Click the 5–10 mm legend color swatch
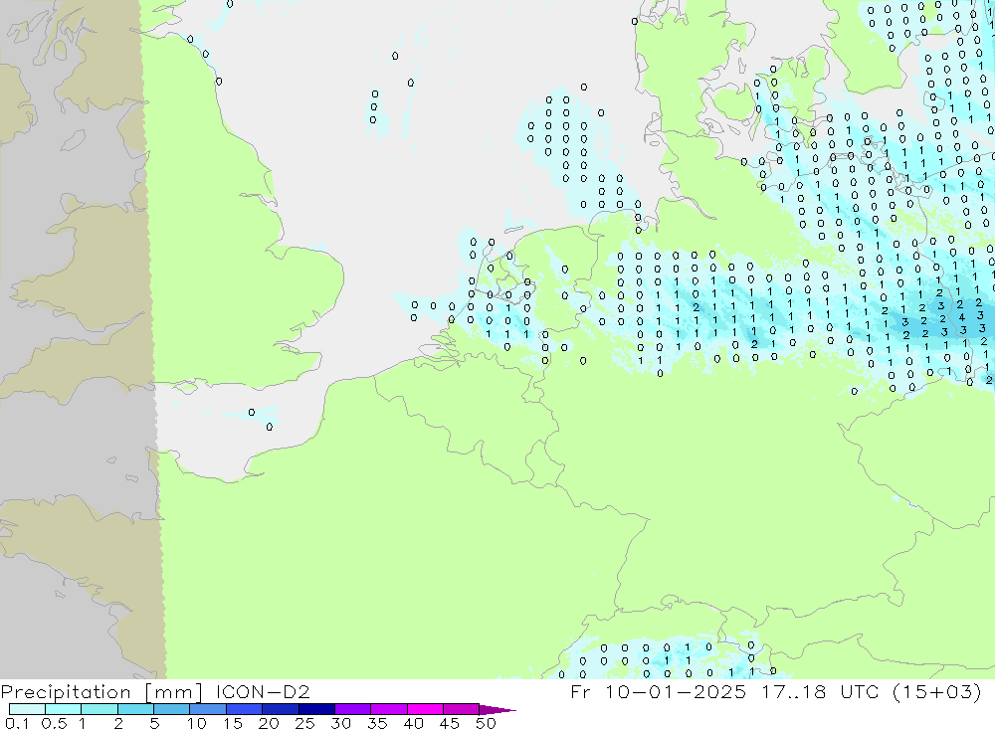The height and width of the screenshot is (729, 995). (171, 709)
